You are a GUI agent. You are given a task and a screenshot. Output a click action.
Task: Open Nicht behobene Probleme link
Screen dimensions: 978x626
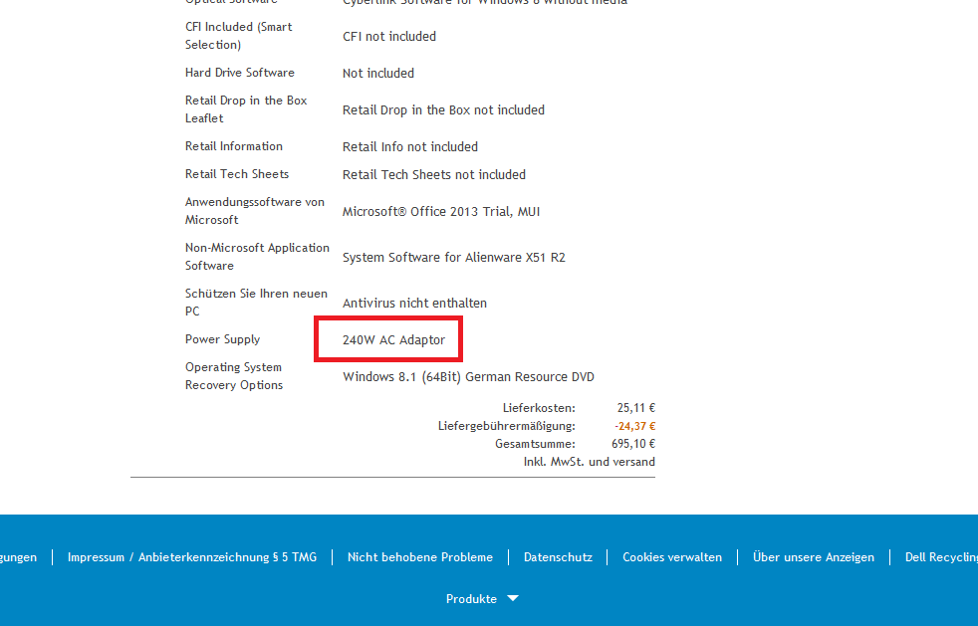click(x=419, y=557)
